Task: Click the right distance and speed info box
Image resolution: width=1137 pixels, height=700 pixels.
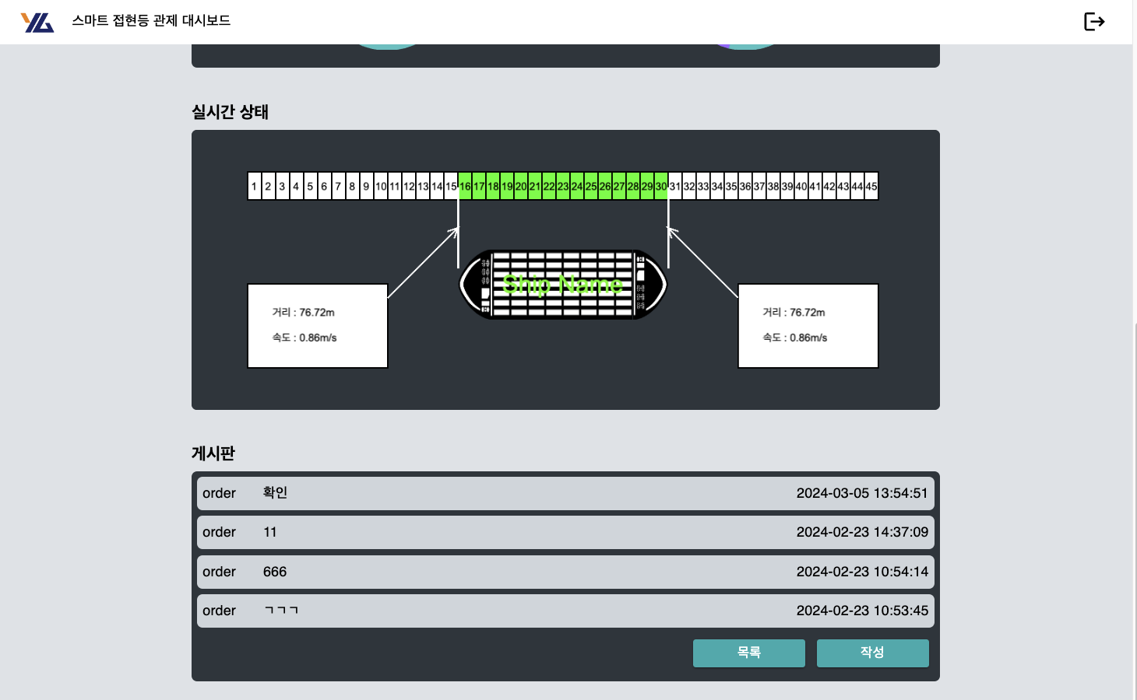Action: pos(808,325)
